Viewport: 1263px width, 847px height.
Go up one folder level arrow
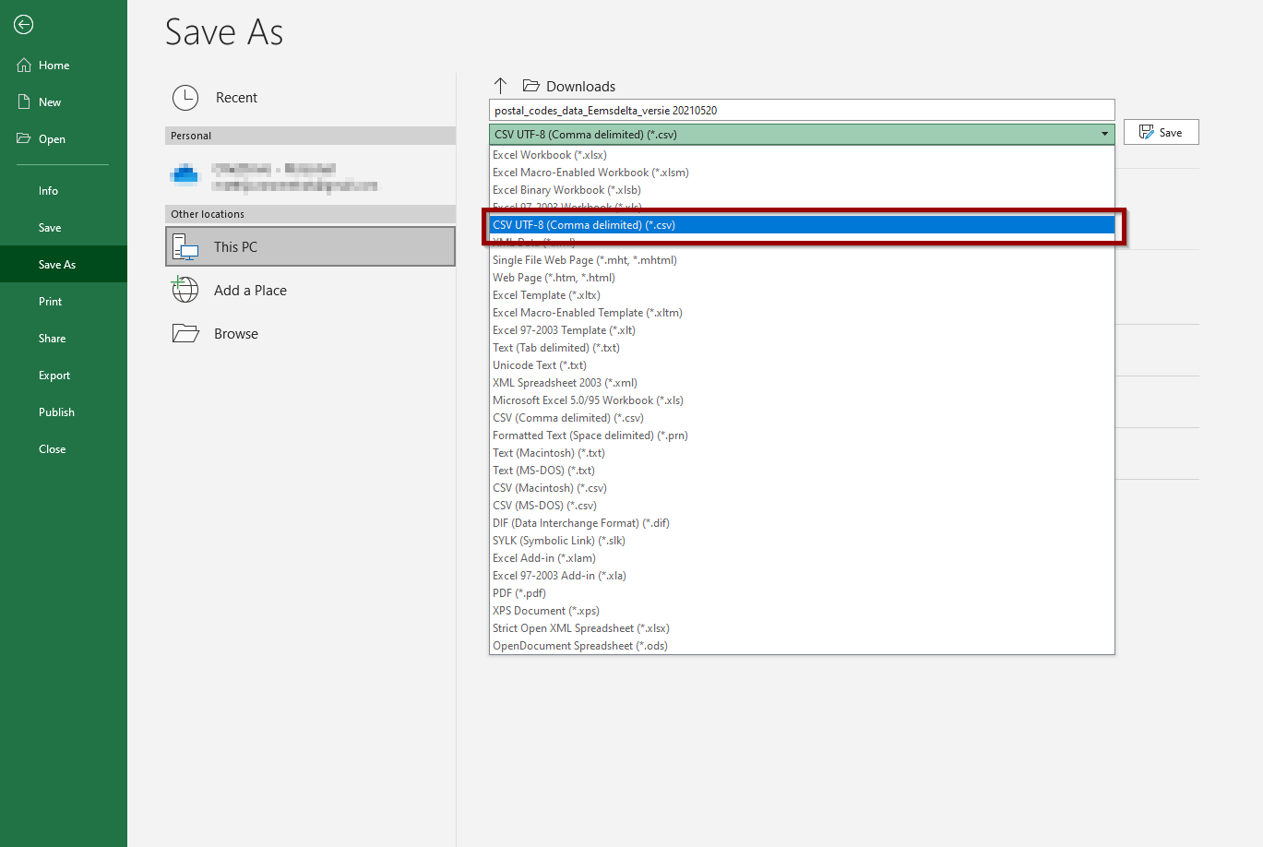[x=501, y=86]
